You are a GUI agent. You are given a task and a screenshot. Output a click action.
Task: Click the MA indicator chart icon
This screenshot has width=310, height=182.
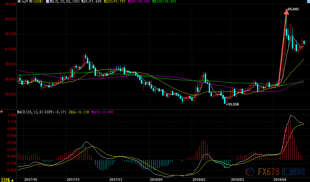coord(48,1)
